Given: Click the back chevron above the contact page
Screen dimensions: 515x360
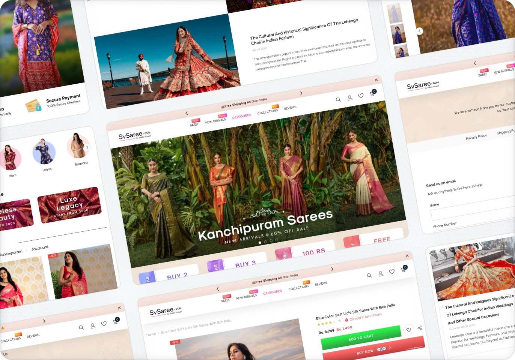Looking at the screenshot, I should [475, 63].
